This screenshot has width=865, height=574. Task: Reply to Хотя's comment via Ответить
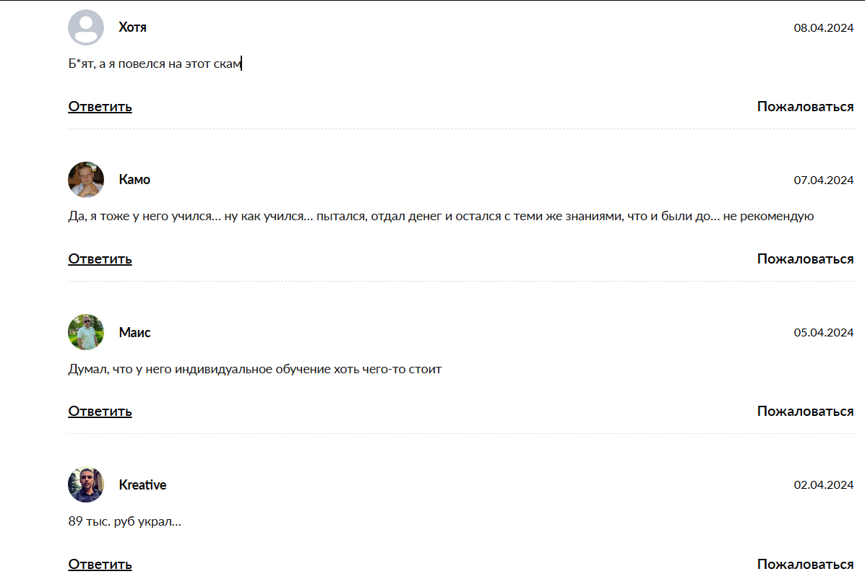100,107
